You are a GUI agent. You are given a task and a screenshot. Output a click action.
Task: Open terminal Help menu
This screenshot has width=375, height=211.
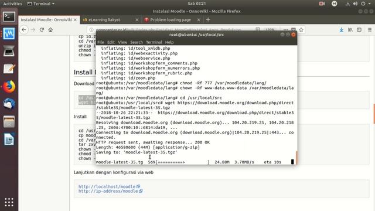pos(169,42)
